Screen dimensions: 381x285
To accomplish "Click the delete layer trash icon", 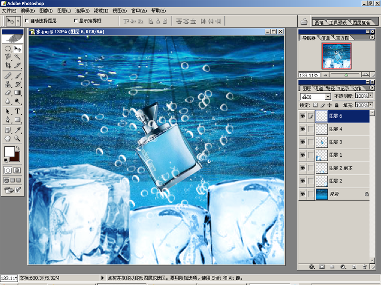I will (x=365, y=267).
